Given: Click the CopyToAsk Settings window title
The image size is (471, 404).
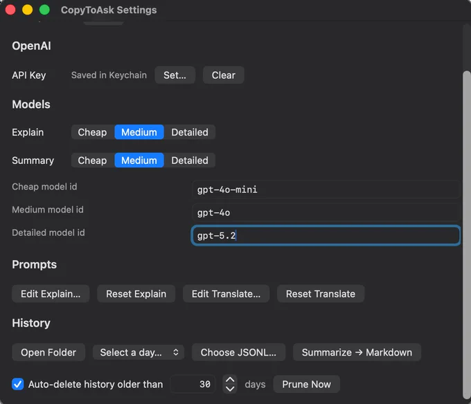Looking at the screenshot, I should click(109, 10).
